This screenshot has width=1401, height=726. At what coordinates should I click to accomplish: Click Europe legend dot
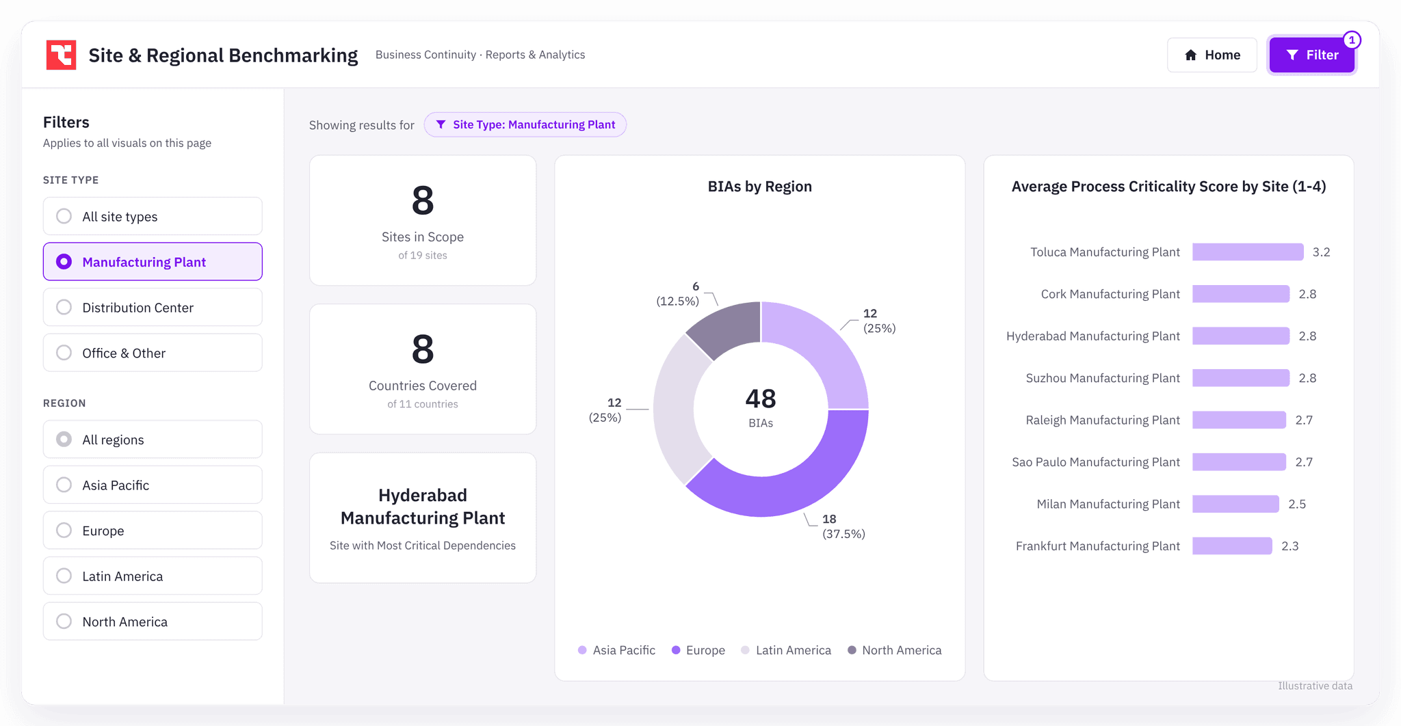[x=676, y=650]
